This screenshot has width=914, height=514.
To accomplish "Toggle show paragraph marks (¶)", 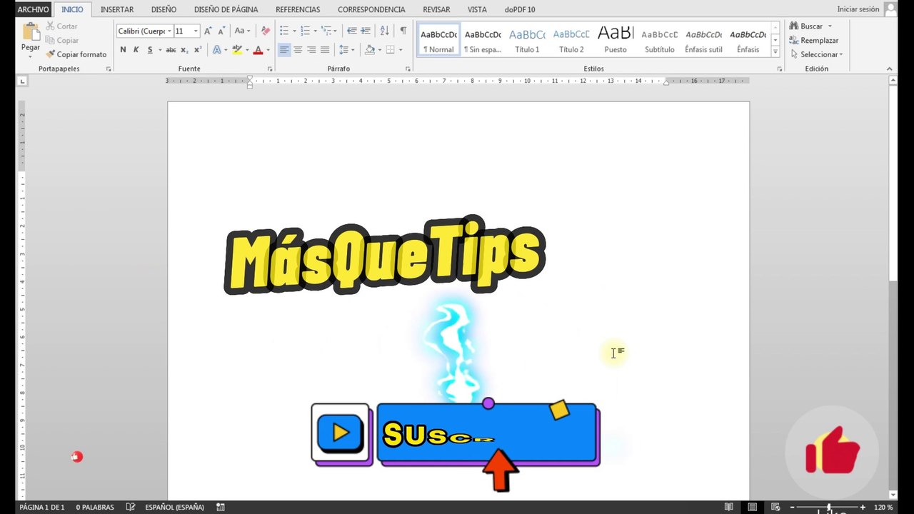I will 403,31.
